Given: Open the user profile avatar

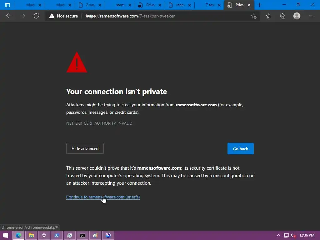Looking at the screenshot, I should coord(297,16).
